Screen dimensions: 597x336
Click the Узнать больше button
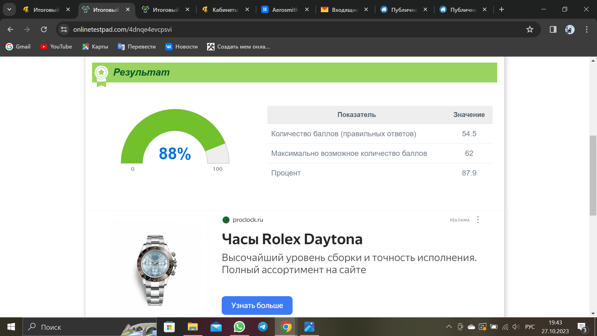[257, 306]
